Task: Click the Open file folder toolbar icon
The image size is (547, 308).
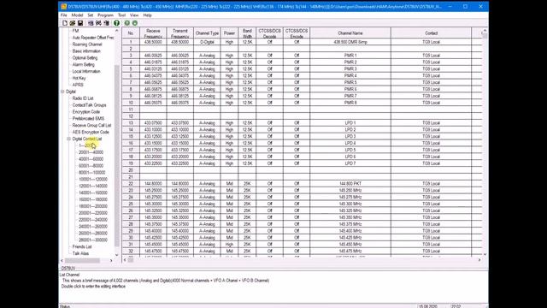Action: [x=73, y=23]
